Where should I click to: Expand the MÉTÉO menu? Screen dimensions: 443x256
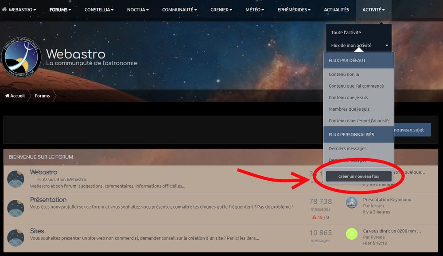point(255,10)
